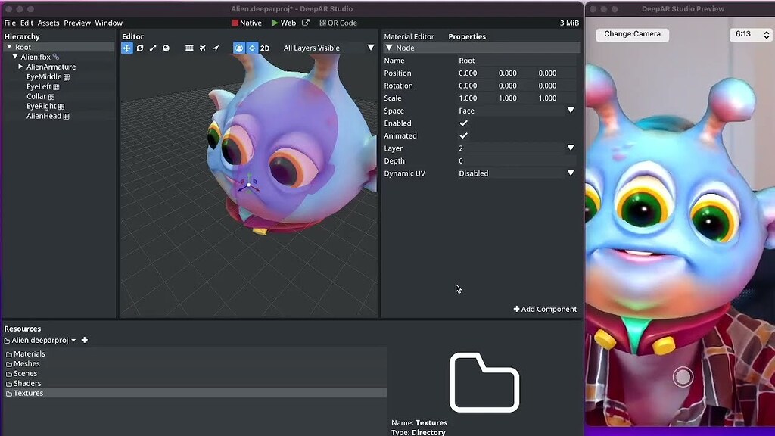Image resolution: width=775 pixels, height=436 pixels.
Task: Open the Space dropdown set to Face
Action: [x=516, y=111]
